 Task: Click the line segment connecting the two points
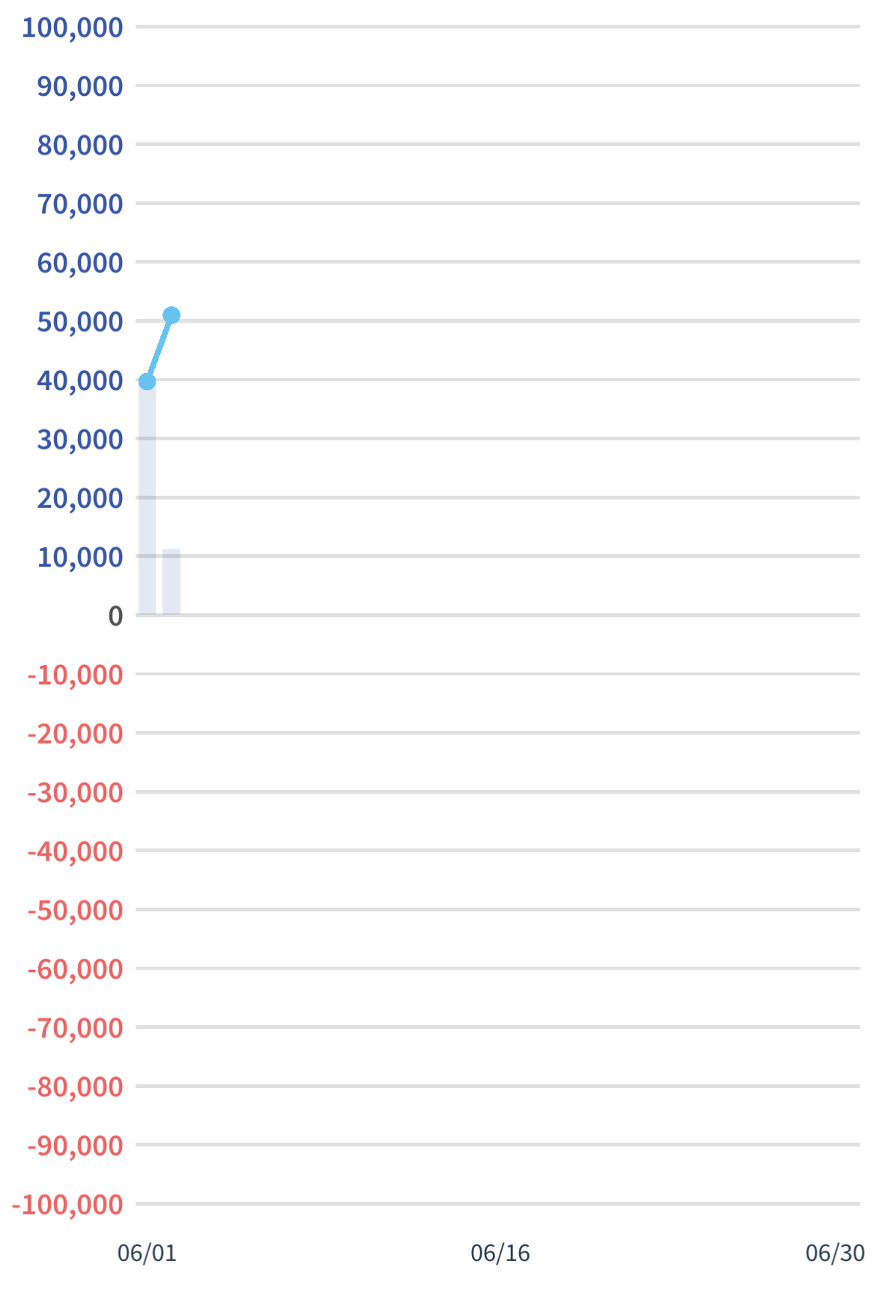pyautogui.click(x=160, y=348)
